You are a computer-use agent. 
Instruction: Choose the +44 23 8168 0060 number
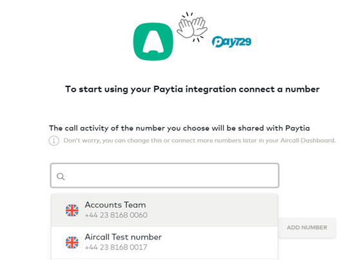pos(116,215)
